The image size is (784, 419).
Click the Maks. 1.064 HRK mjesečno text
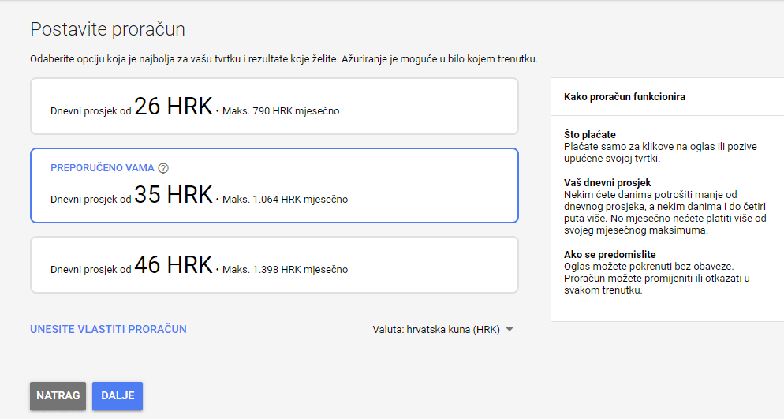pos(285,200)
